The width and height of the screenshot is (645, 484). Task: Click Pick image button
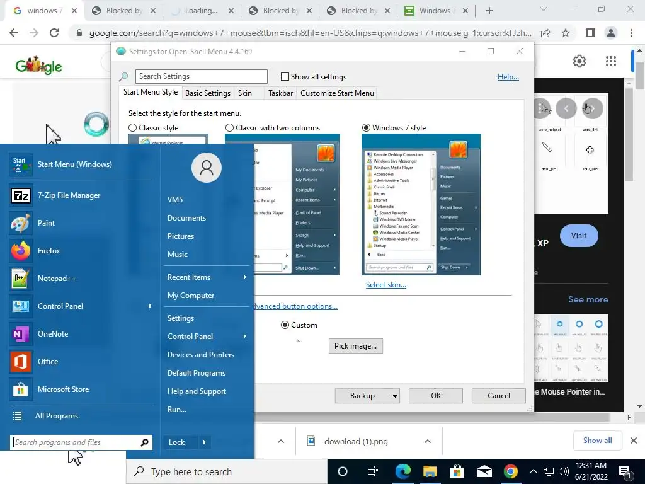coord(355,346)
